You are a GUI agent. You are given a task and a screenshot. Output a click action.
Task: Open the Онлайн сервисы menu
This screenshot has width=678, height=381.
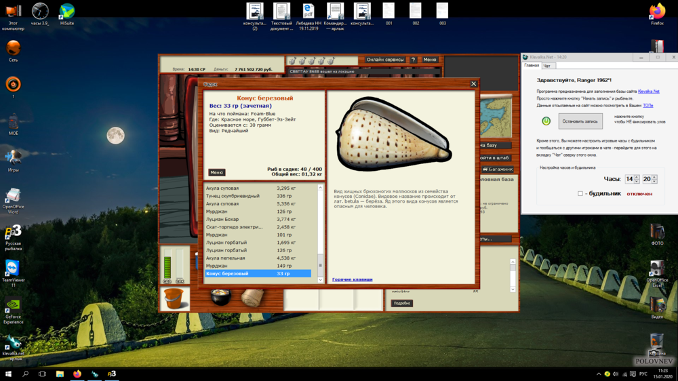(x=385, y=60)
